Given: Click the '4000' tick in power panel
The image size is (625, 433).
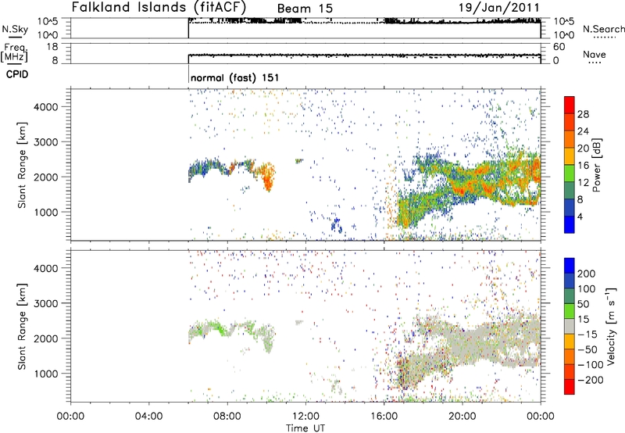Looking at the screenshot, I should [45, 107].
